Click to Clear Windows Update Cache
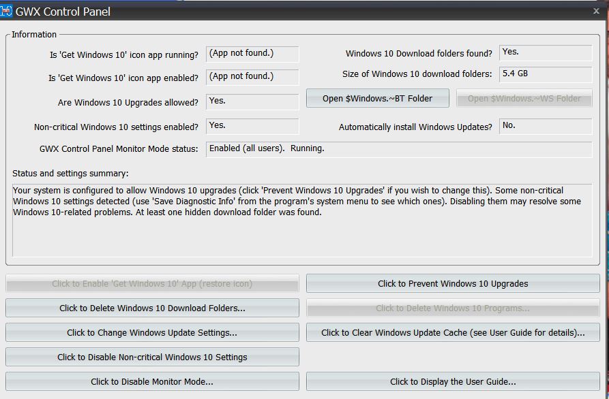Viewport: 609px width, 399px height. [453, 332]
